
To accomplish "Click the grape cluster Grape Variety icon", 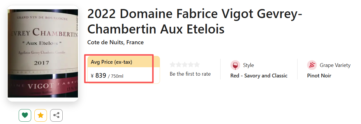I will pyautogui.click(x=312, y=65).
